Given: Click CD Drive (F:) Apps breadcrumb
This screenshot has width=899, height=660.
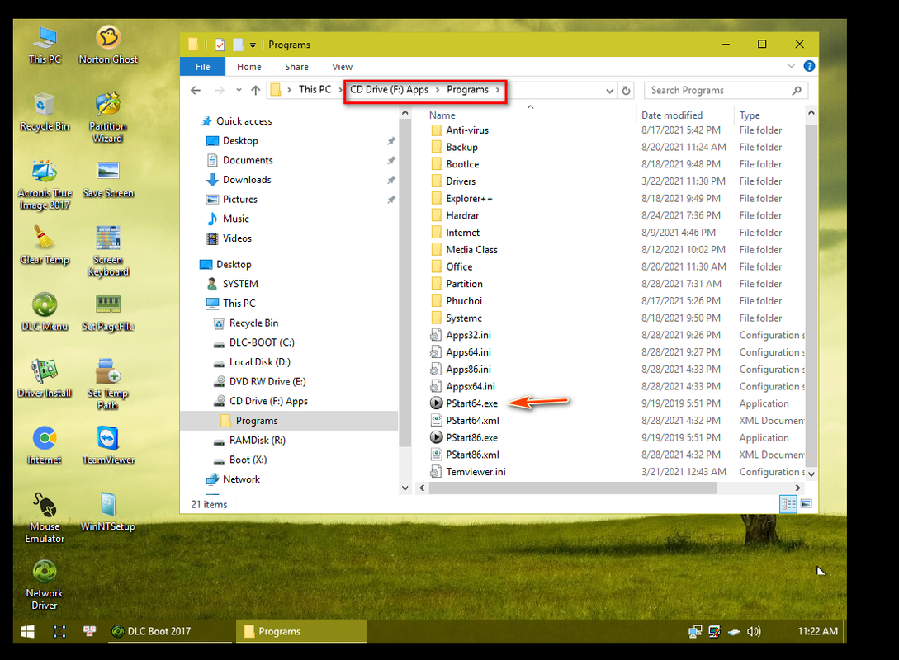Looking at the screenshot, I should click(390, 90).
